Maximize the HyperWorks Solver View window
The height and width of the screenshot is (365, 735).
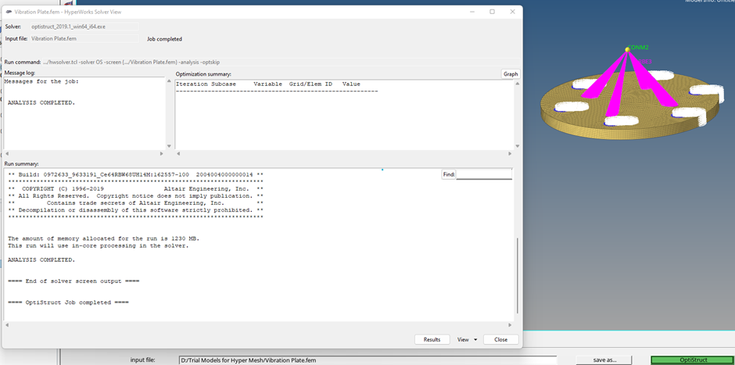[x=492, y=12]
